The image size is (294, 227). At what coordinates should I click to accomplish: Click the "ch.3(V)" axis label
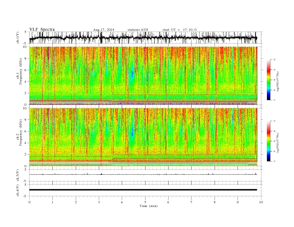[x=18, y=175]
